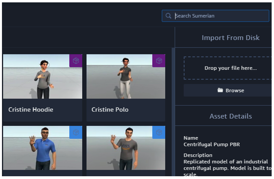The width and height of the screenshot is (274, 179).
Task: Click the Centrifugal Pump PBR name
Action: [211, 144]
